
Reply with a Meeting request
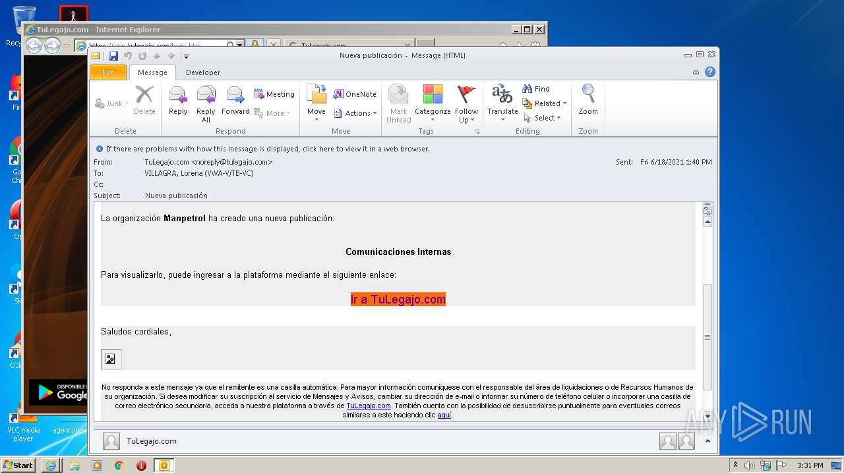click(274, 94)
